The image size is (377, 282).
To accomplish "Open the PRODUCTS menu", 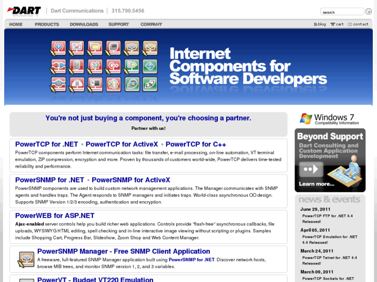I will [x=47, y=24].
